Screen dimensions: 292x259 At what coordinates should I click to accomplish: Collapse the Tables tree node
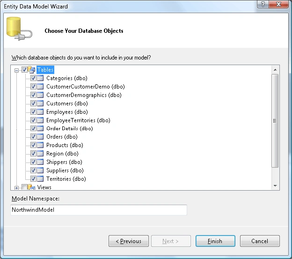click(x=16, y=70)
